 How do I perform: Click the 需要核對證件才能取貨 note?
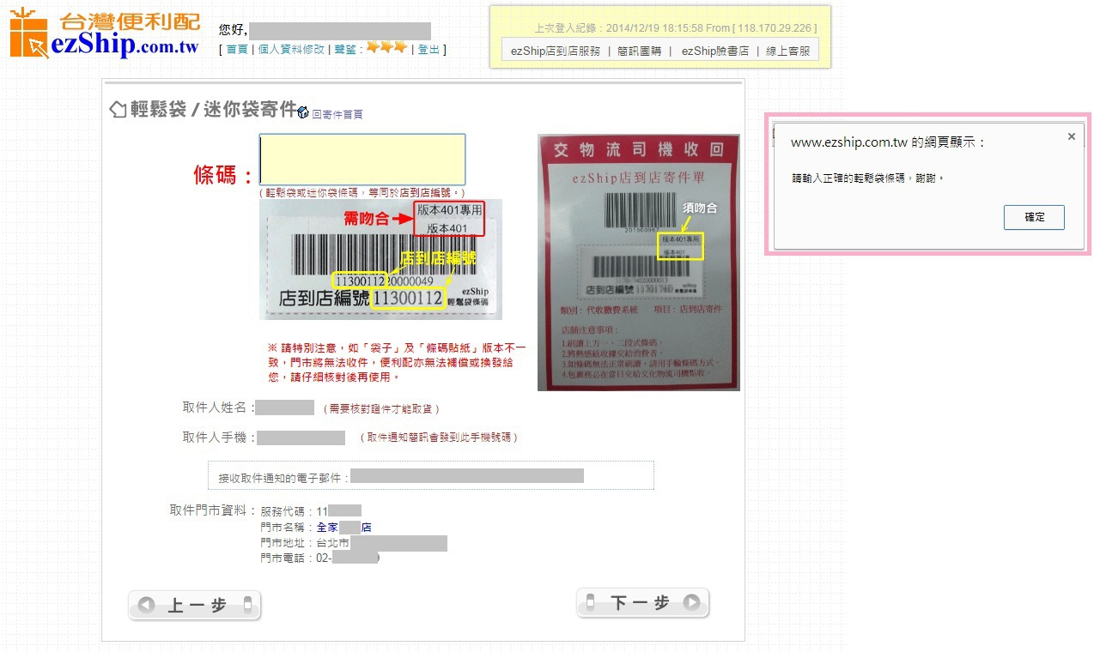pyautogui.click(x=381, y=409)
